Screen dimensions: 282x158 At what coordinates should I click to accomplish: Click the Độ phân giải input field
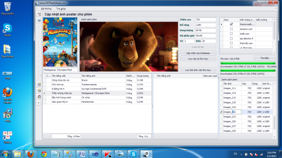(x=206, y=36)
